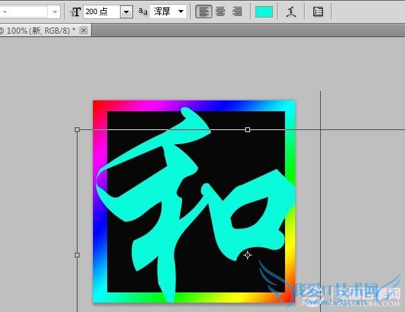Click the font size T icon
The image size is (405, 312).
coord(75,11)
